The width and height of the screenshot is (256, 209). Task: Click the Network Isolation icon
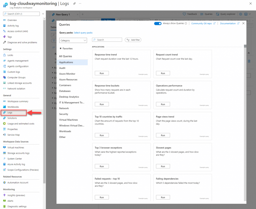4,88
